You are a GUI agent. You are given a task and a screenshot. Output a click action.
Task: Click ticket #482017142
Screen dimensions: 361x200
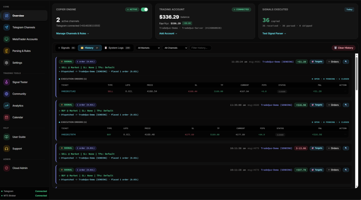coord(68,91)
